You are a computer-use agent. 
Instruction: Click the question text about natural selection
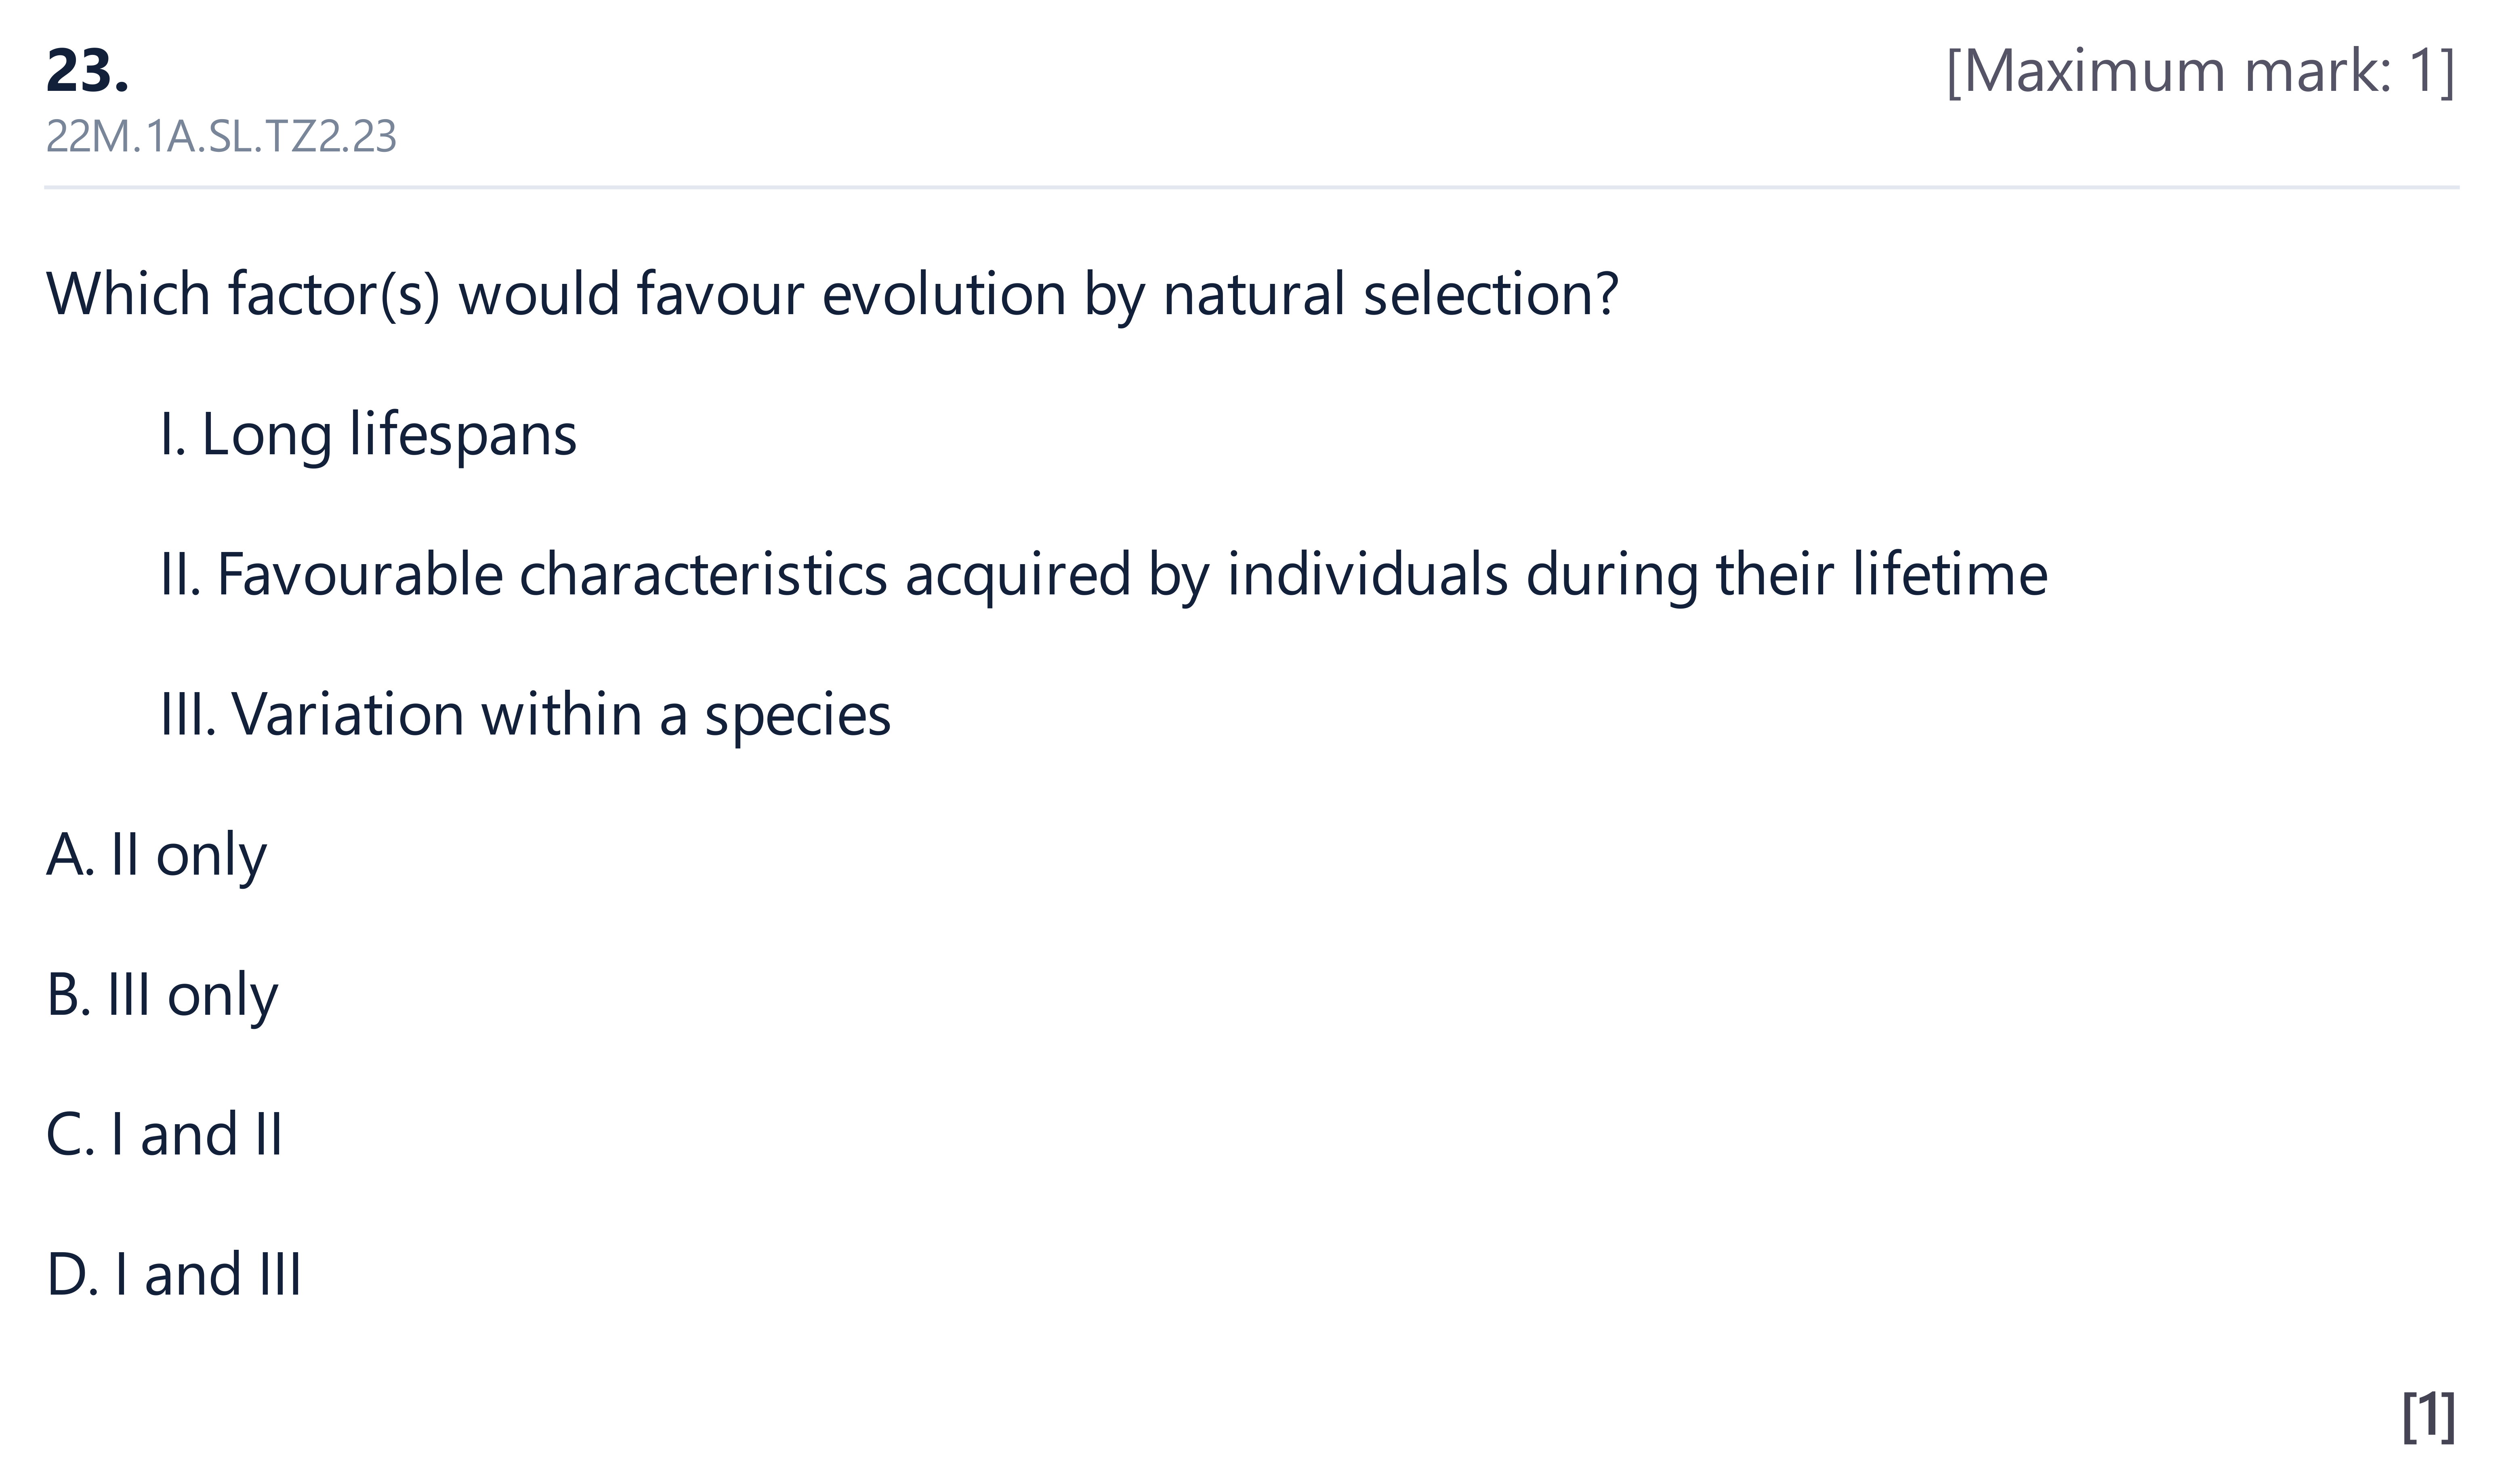click(x=832, y=296)
